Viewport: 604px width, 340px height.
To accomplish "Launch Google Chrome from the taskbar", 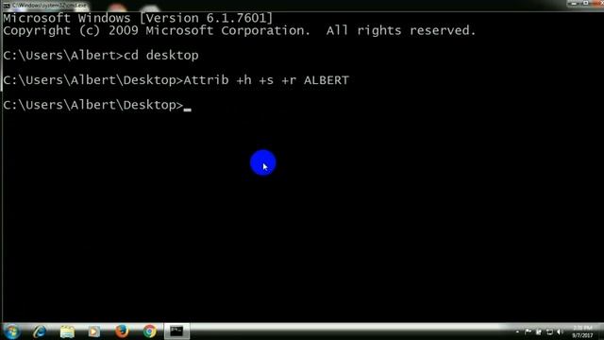I will tap(149, 331).
